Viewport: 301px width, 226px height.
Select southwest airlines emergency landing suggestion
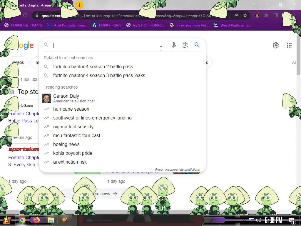(x=92, y=118)
